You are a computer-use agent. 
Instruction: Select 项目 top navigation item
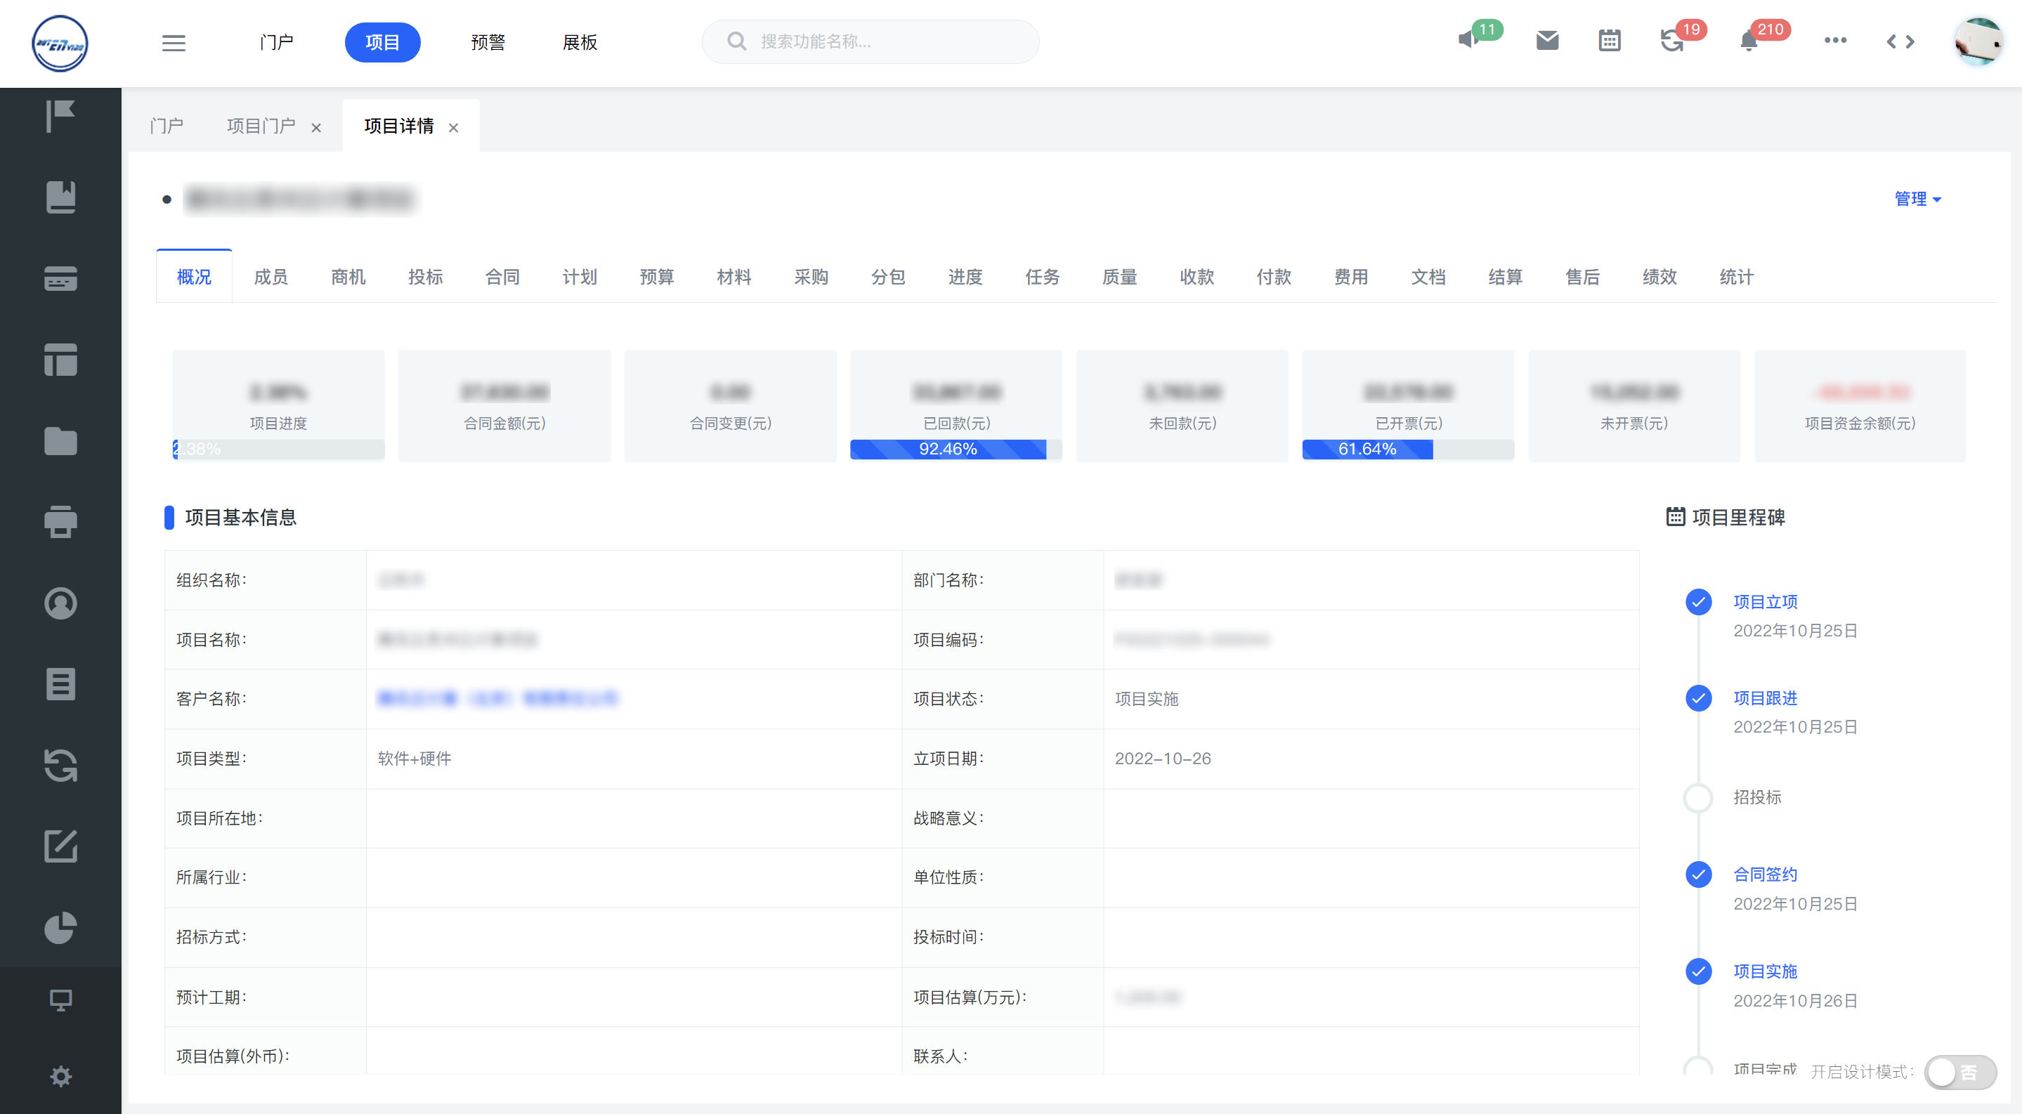382,42
